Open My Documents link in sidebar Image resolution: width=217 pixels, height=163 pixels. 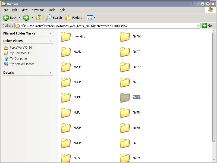[19, 53]
